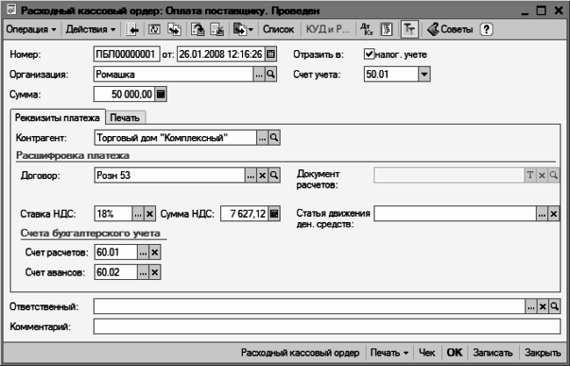Click the unpost document toolbar icon
Viewport: 570px width, 366px height.
[217, 30]
